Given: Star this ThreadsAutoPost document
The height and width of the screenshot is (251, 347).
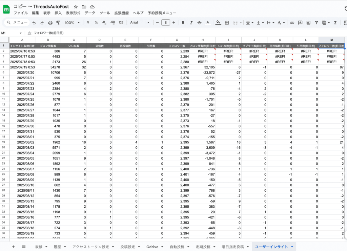Looking at the screenshot, I should [x=76, y=7].
